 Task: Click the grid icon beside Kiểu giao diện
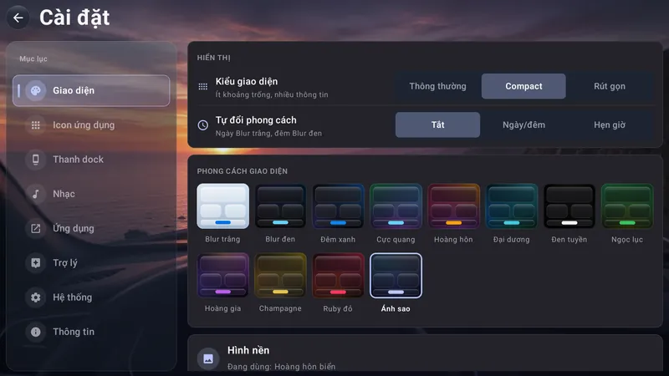(203, 87)
